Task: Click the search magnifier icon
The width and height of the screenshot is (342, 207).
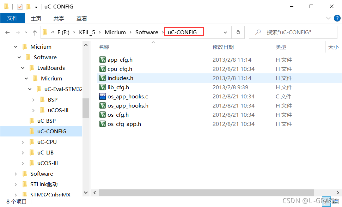Action: [x=258, y=32]
